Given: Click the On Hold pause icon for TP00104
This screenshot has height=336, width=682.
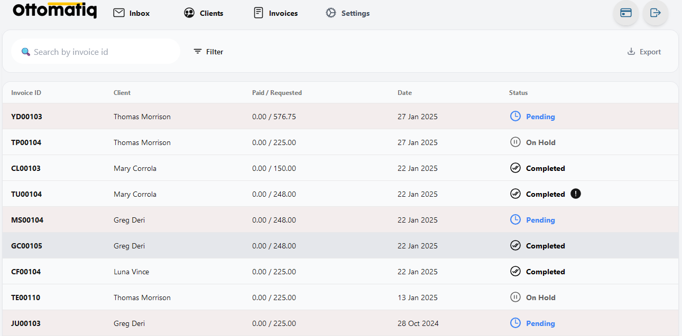Looking at the screenshot, I should tap(515, 142).
